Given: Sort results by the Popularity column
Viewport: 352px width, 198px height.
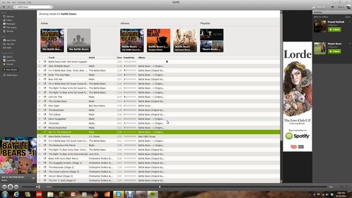Looking at the screenshot, I should point(129,57).
